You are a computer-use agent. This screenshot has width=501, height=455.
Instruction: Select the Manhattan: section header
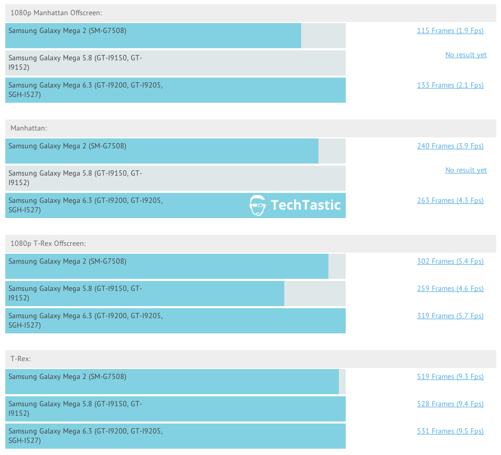pyautogui.click(x=251, y=128)
